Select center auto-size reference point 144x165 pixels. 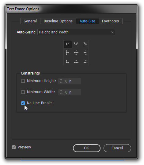[76, 53]
